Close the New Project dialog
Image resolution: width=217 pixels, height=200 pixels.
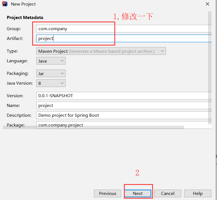click(x=207, y=4)
